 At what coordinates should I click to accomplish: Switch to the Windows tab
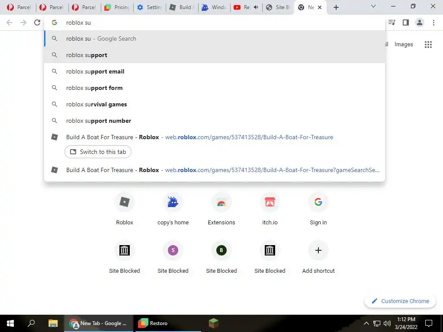pyautogui.click(x=214, y=7)
